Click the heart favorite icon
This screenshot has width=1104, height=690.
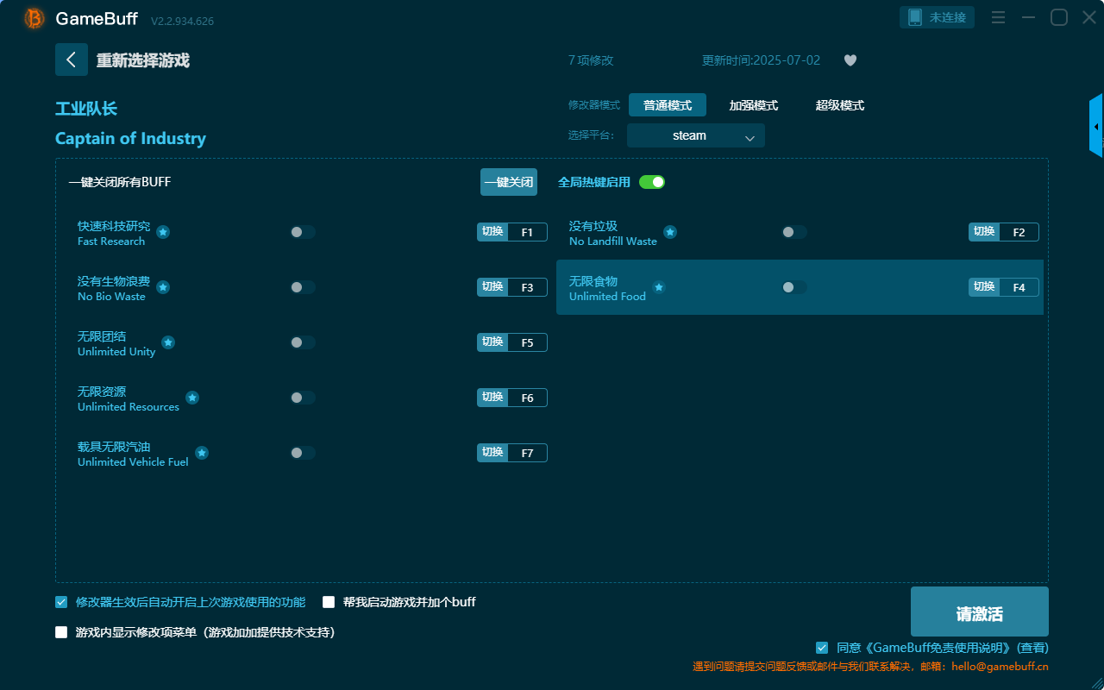850,60
